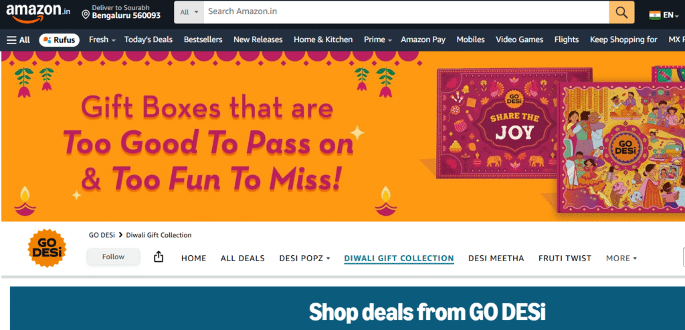Expand the Fresh dropdown menu
685x330 pixels.
click(x=102, y=39)
